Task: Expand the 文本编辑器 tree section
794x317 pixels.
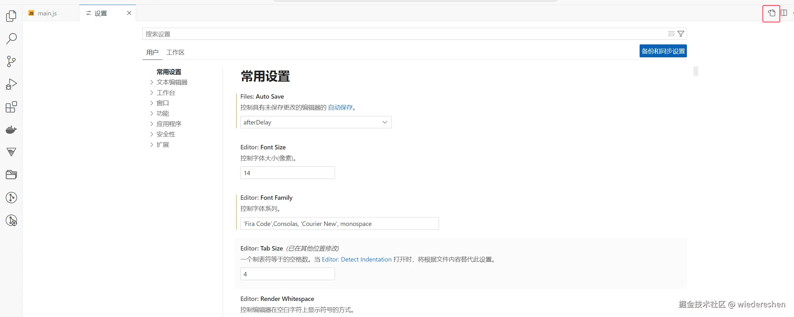Action: pos(172,82)
